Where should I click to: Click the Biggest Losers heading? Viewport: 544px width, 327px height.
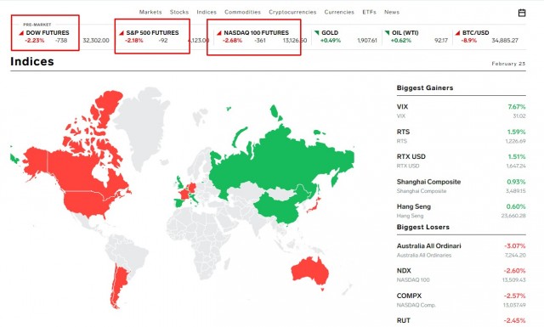pos(423,227)
